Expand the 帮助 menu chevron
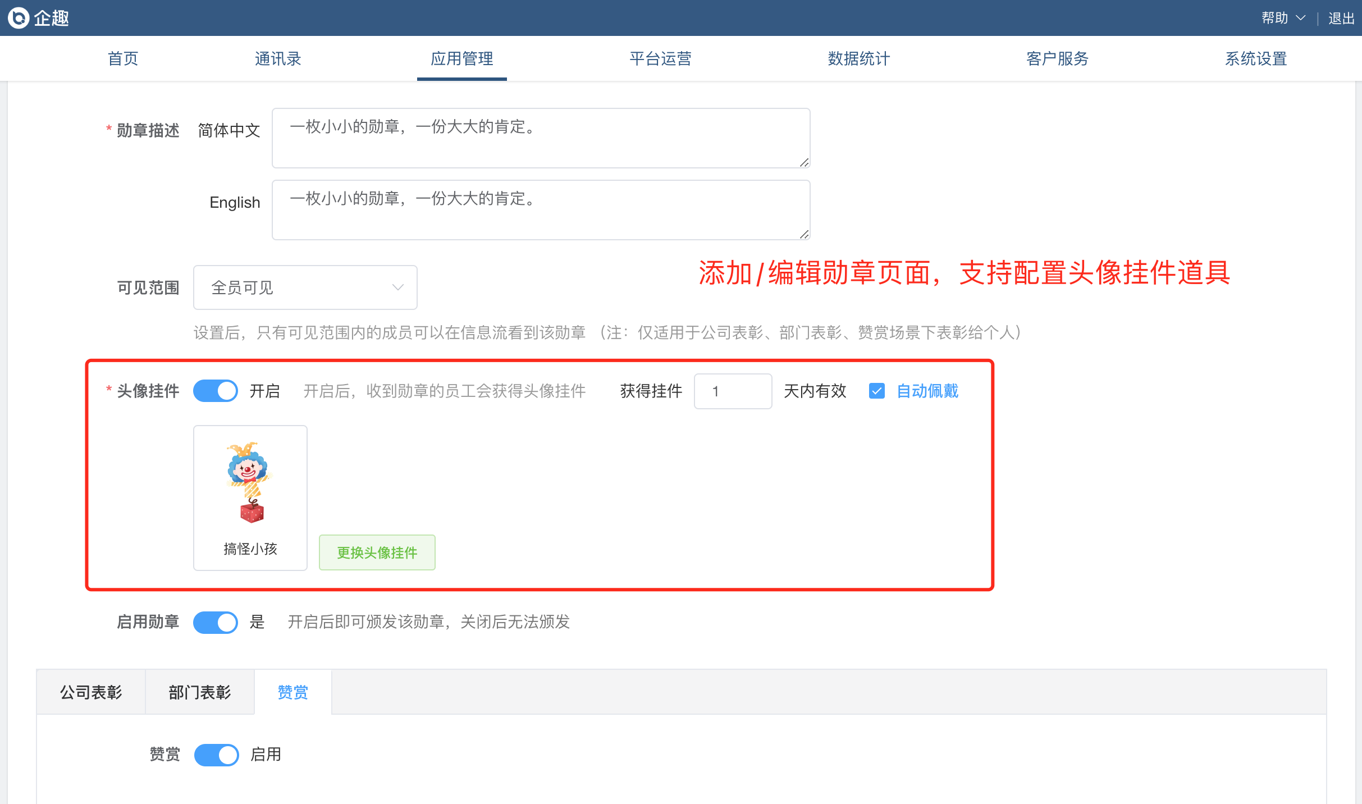The height and width of the screenshot is (804, 1362). 1301,18
